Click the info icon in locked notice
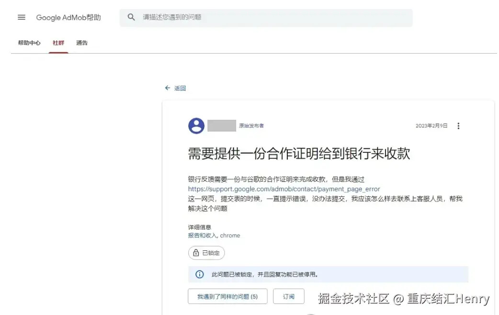Viewport: 499px width, 315px height. [x=200, y=274]
